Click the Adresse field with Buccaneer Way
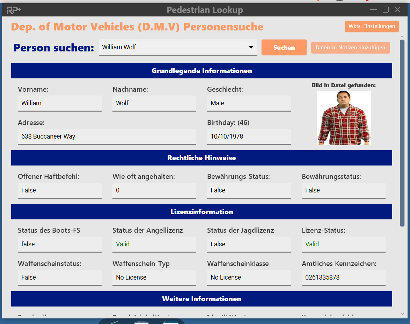Viewport: 410px width, 324px height. tap(107, 136)
